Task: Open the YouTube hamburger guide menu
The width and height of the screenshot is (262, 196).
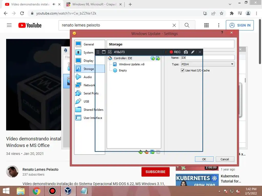Action: [x=9, y=25]
